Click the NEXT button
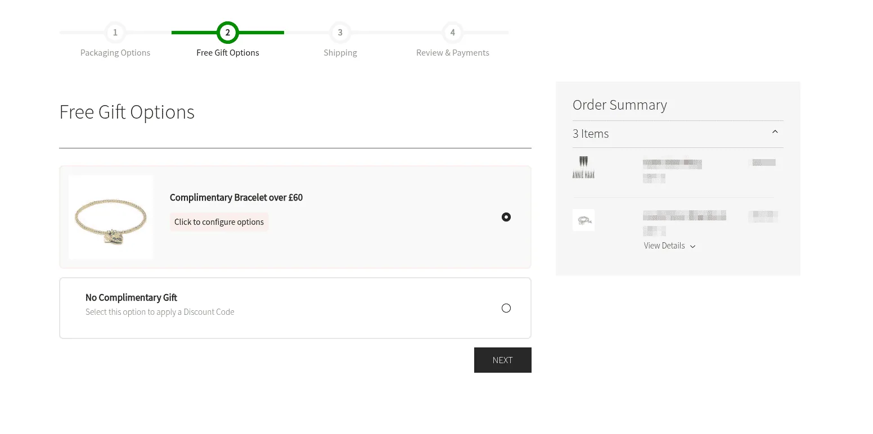The image size is (873, 434). click(x=503, y=360)
